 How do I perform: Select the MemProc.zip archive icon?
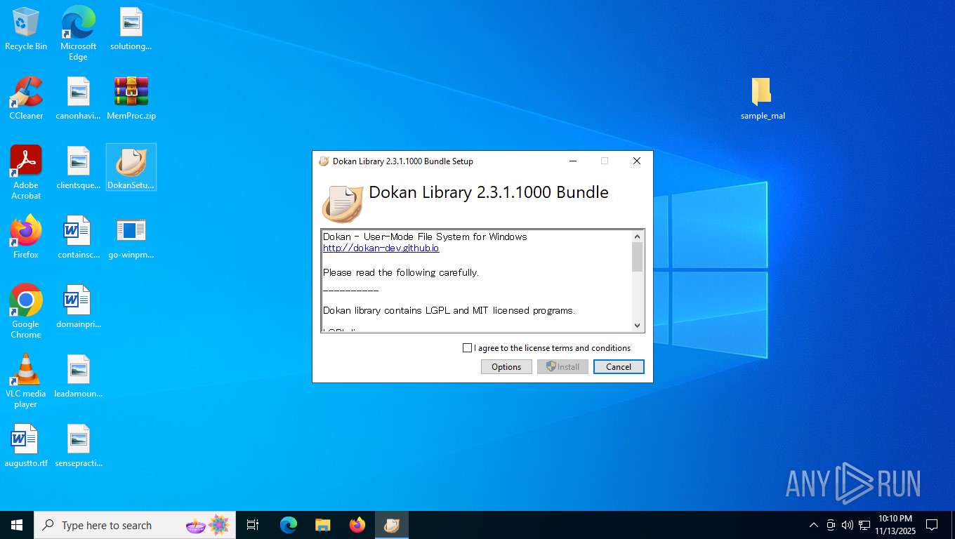[x=131, y=98]
